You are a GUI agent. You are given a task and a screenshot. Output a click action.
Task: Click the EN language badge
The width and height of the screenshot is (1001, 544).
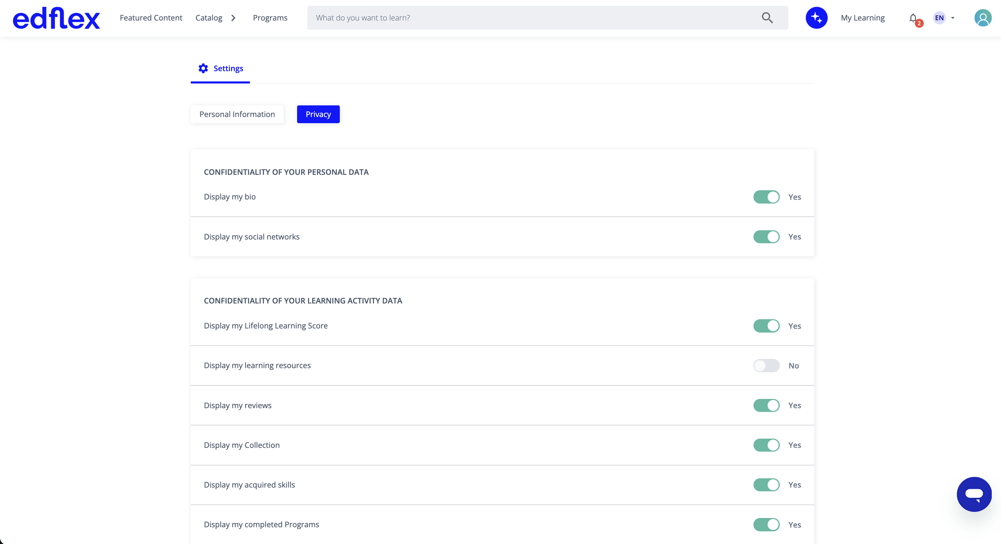point(939,18)
